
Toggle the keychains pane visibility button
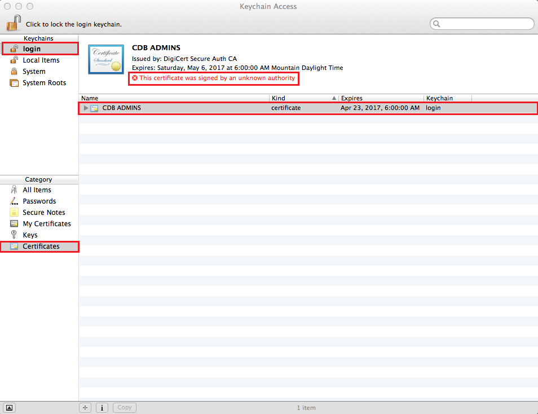pos(10,407)
